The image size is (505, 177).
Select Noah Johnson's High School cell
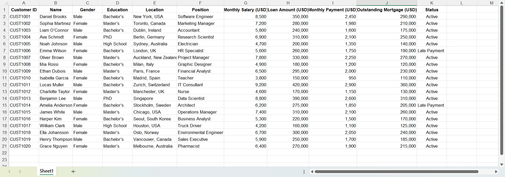(x=117, y=44)
